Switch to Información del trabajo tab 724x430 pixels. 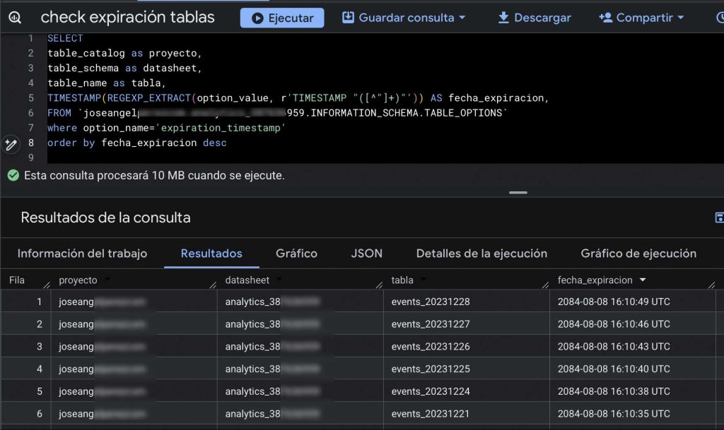click(82, 253)
